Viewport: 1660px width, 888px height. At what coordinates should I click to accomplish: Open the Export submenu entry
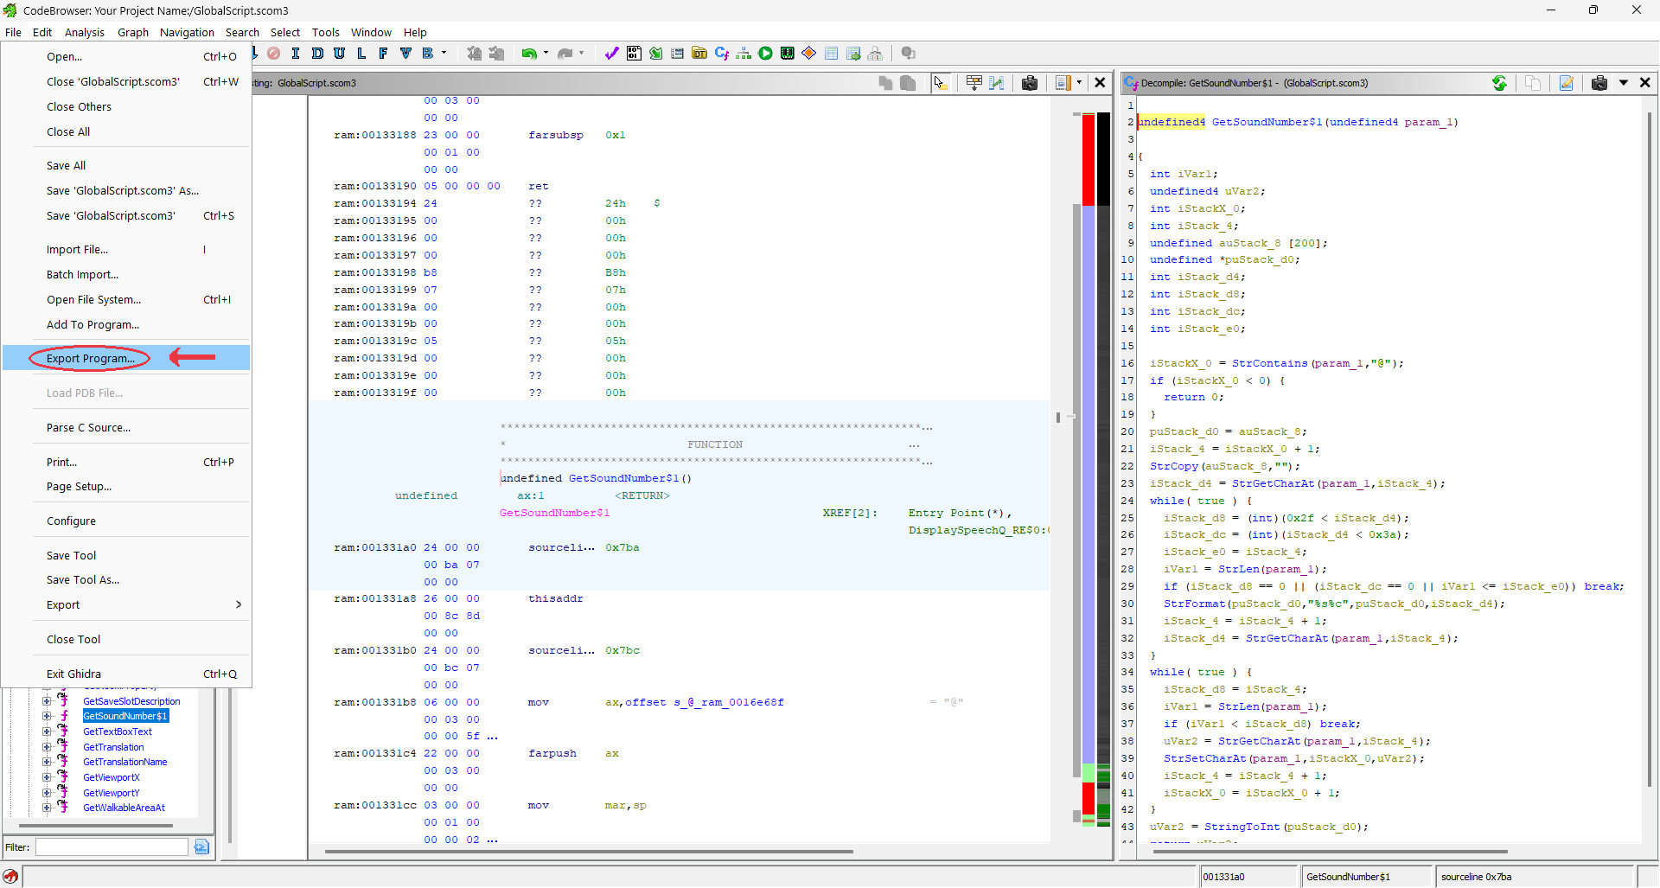point(126,605)
